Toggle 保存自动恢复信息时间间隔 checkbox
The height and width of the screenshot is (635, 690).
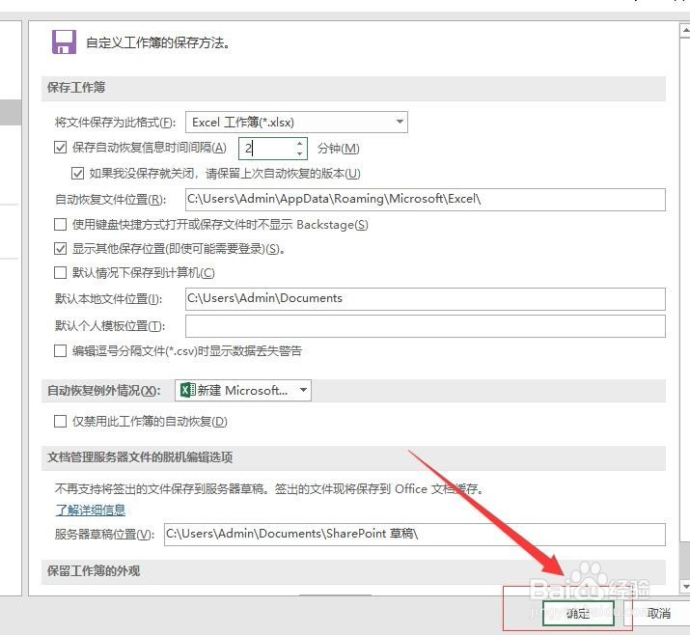60,147
